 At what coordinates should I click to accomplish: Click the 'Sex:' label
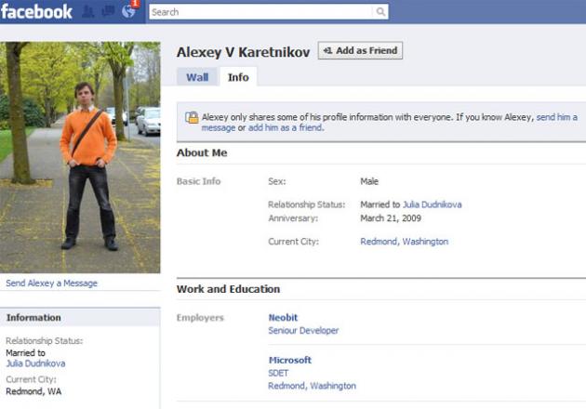click(277, 181)
